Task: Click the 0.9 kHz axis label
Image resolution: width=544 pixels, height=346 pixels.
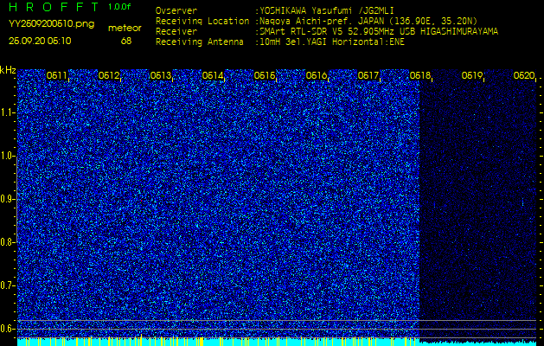Action: pos(7,199)
